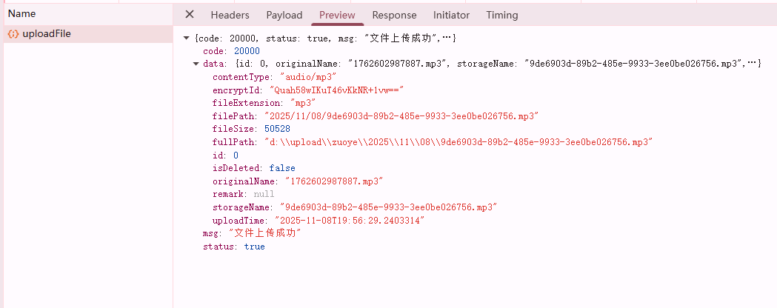Viewport: 777px width, 308px height.
Task: Click the uploadFile request type icon
Action: (x=13, y=34)
